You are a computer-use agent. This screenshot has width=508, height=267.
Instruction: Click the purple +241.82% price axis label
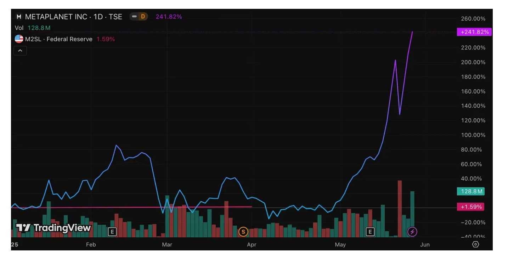click(474, 32)
